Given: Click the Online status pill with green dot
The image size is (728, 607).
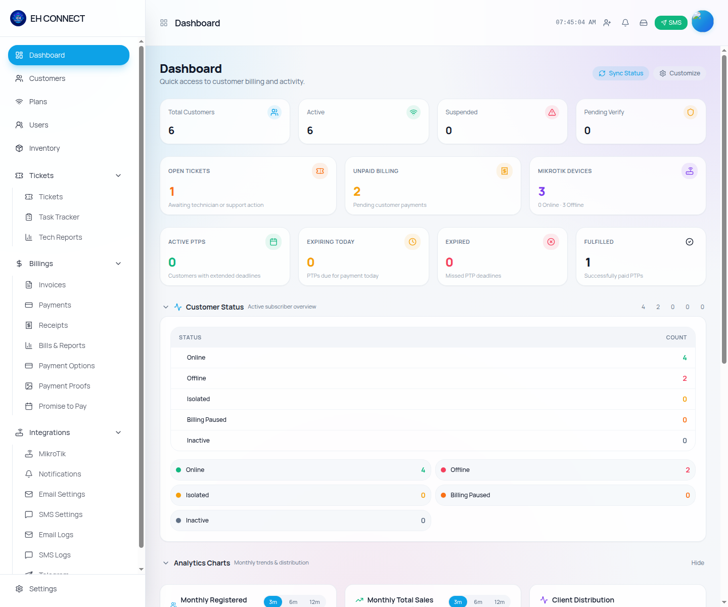Looking at the screenshot, I should (x=301, y=470).
